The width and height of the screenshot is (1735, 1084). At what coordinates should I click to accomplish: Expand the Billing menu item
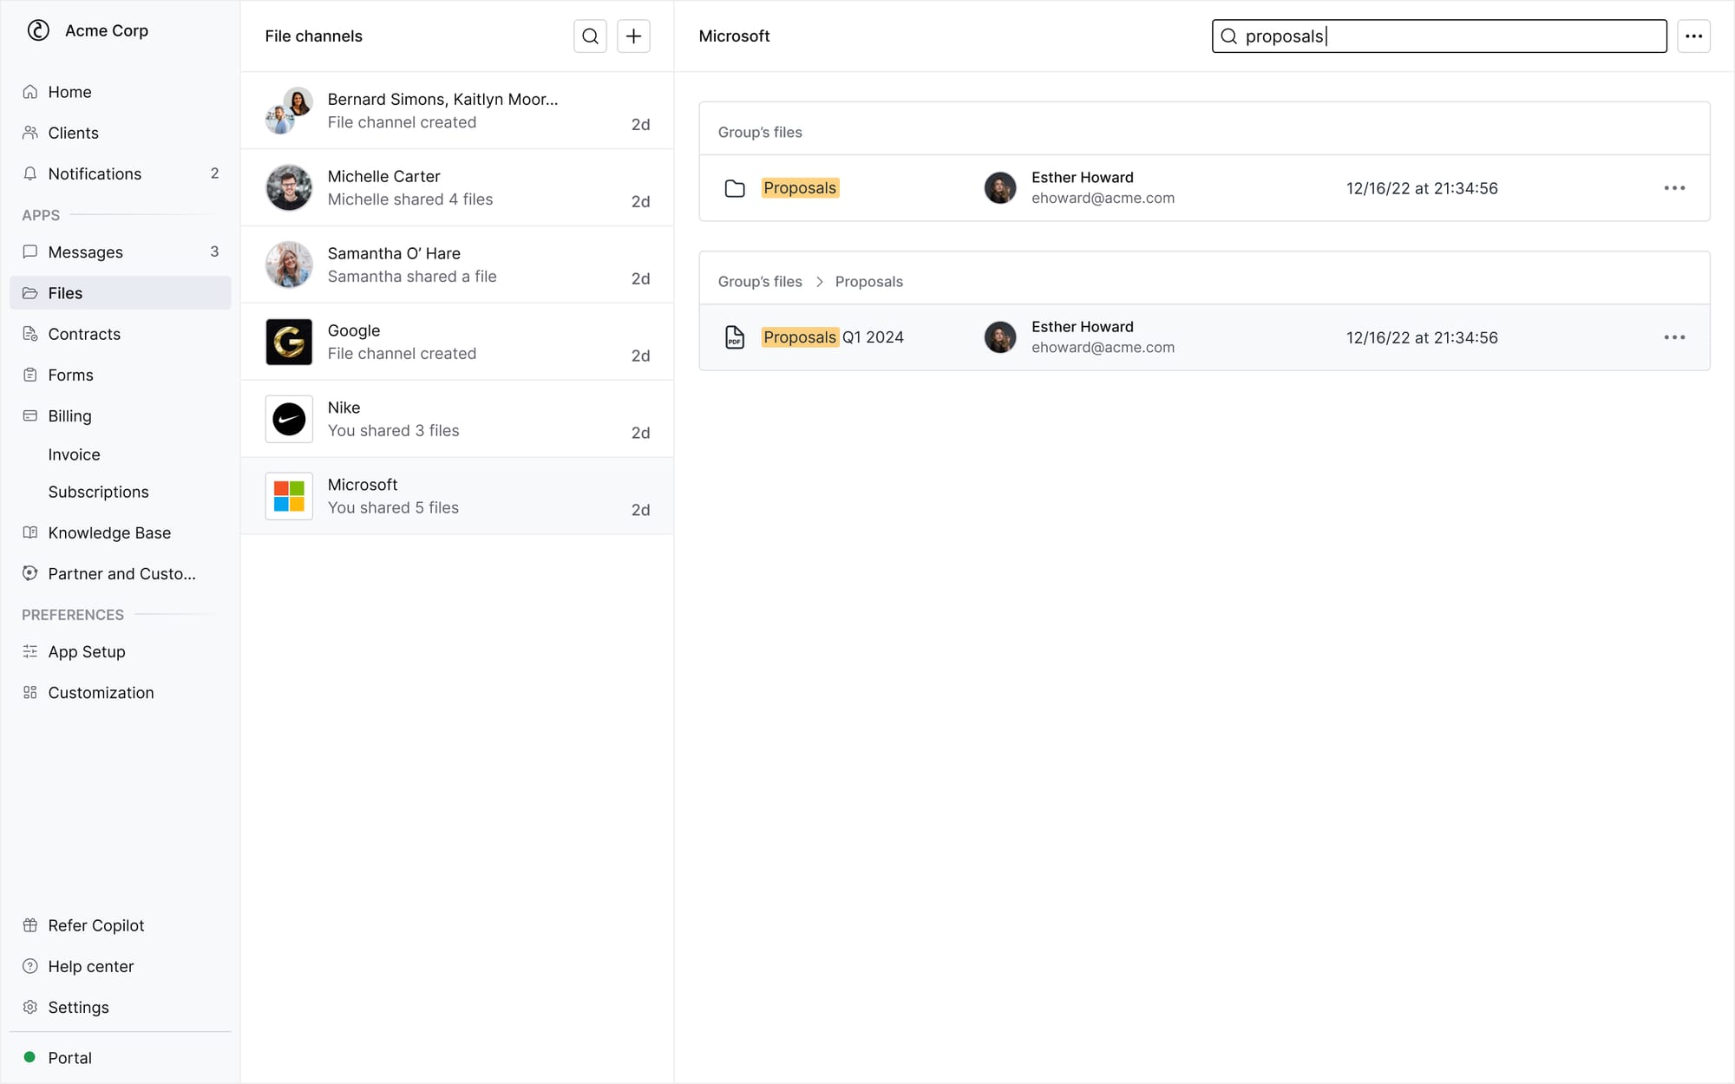pyautogui.click(x=69, y=416)
